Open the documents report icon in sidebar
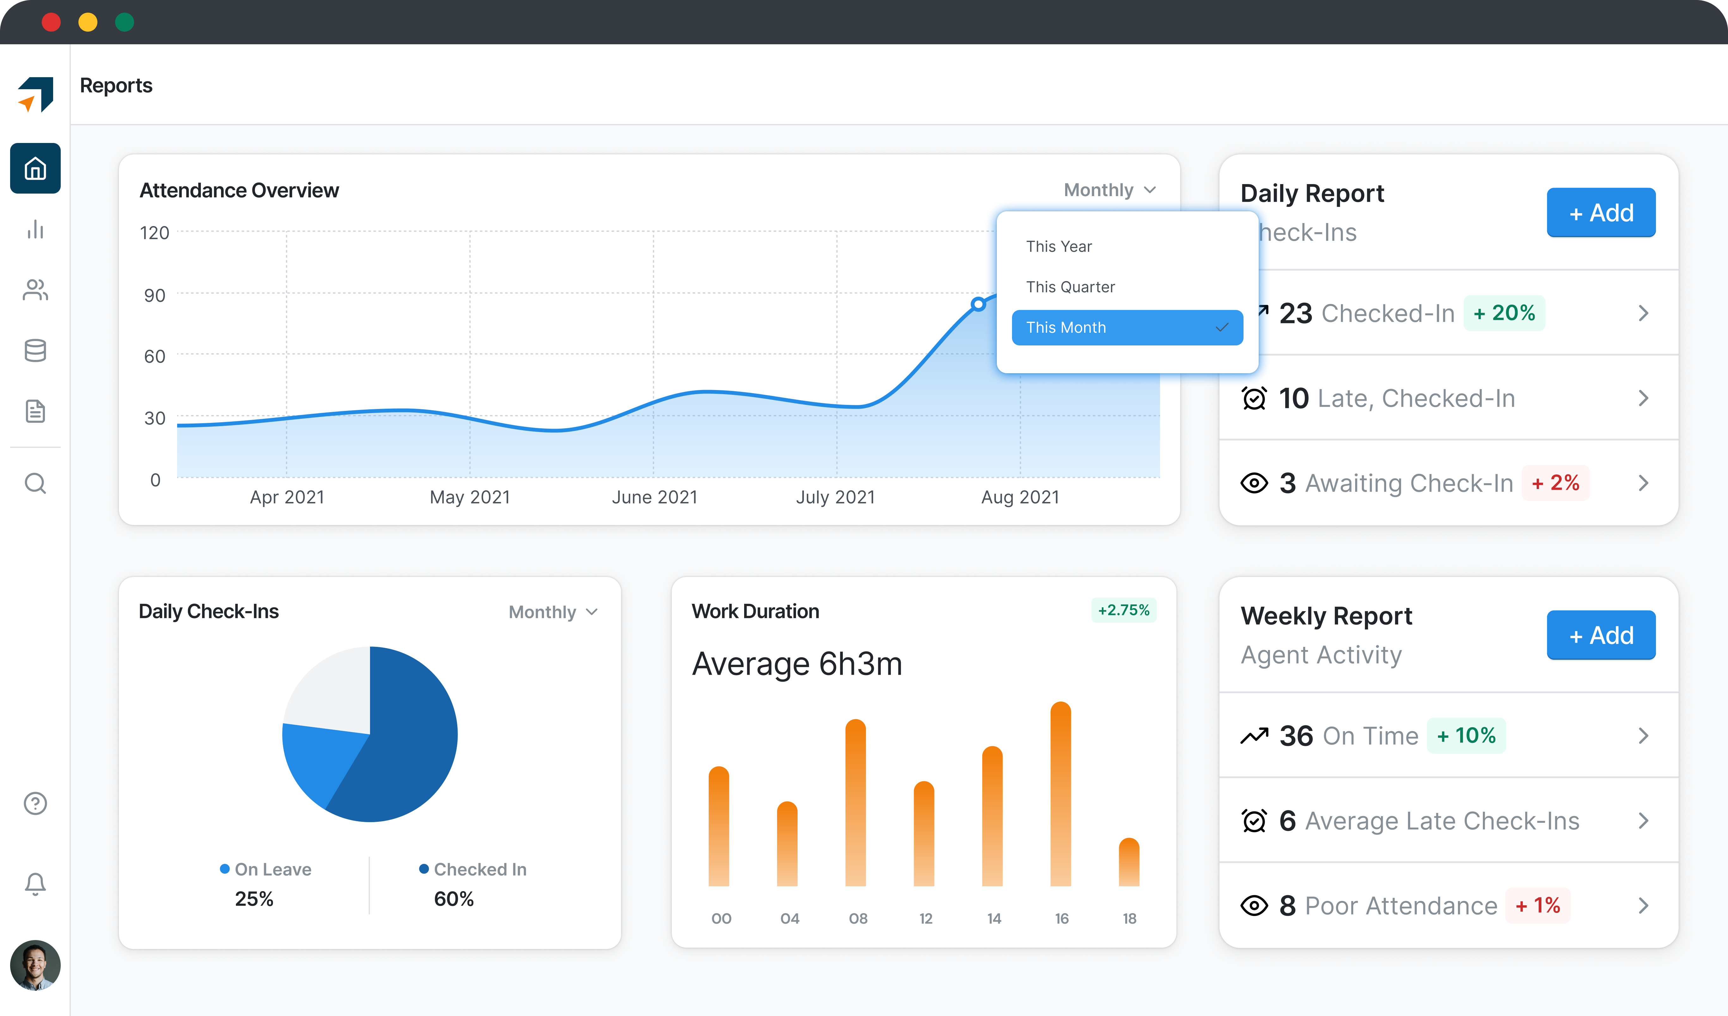 (35, 411)
